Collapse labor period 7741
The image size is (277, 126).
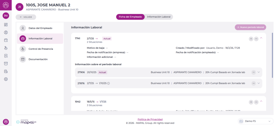pos(261,38)
